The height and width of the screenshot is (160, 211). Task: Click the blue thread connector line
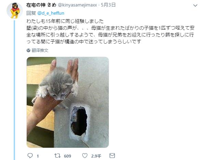14,90
